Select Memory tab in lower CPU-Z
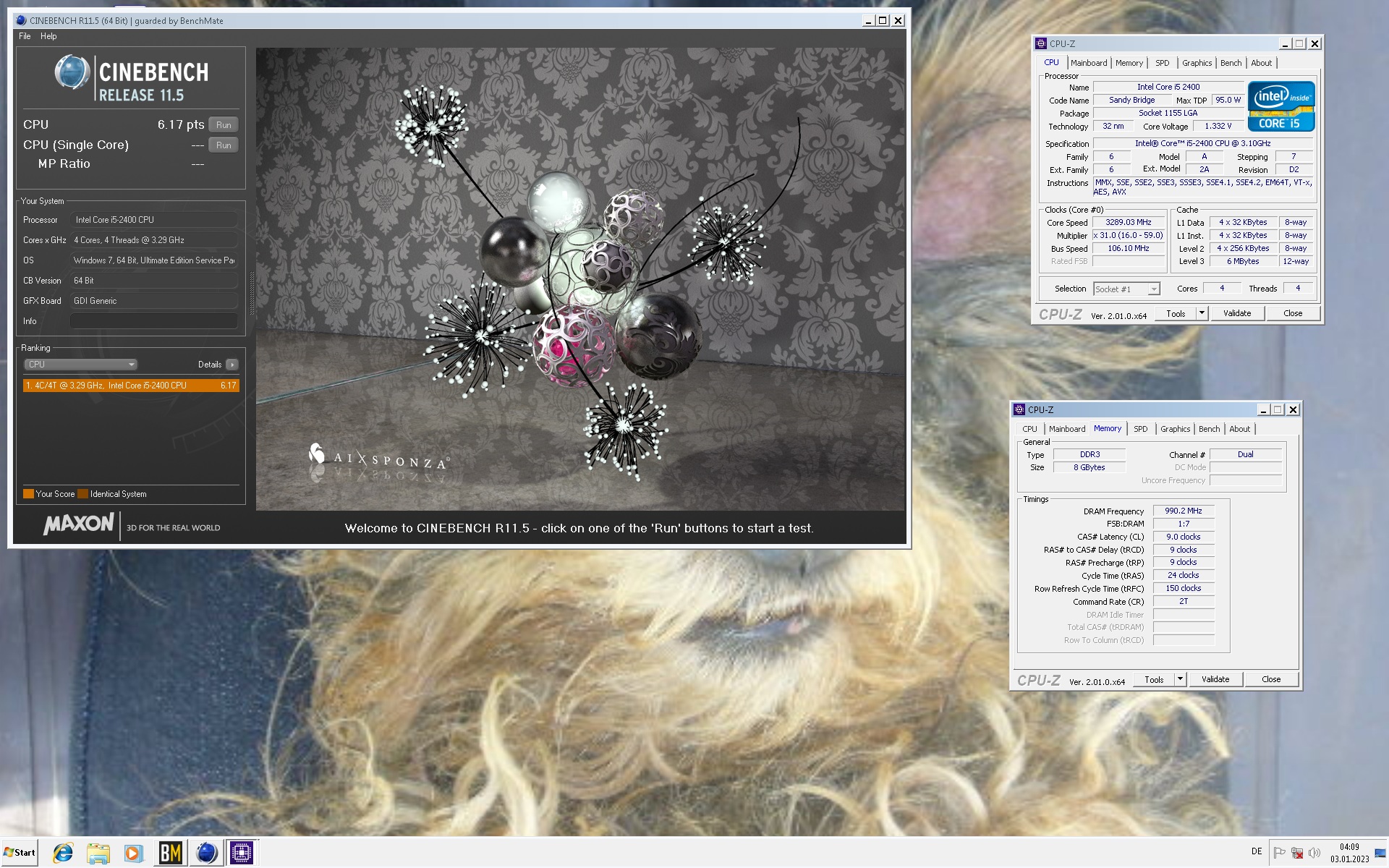Image resolution: width=1389 pixels, height=868 pixels. point(1108,428)
